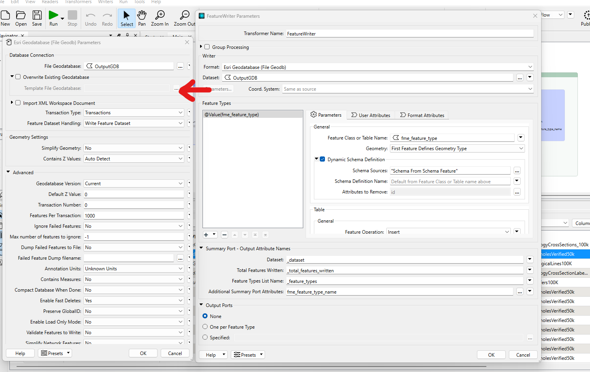Open the Coord. System dropdown
Viewport: 590px width, 372px height.
(x=408, y=89)
